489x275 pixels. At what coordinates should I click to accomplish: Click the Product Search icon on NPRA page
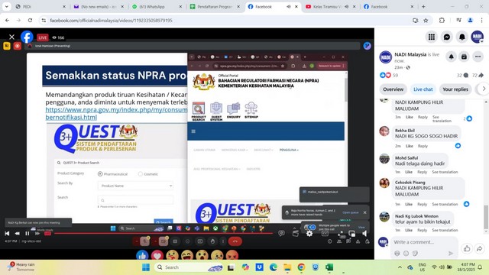pos(199,111)
